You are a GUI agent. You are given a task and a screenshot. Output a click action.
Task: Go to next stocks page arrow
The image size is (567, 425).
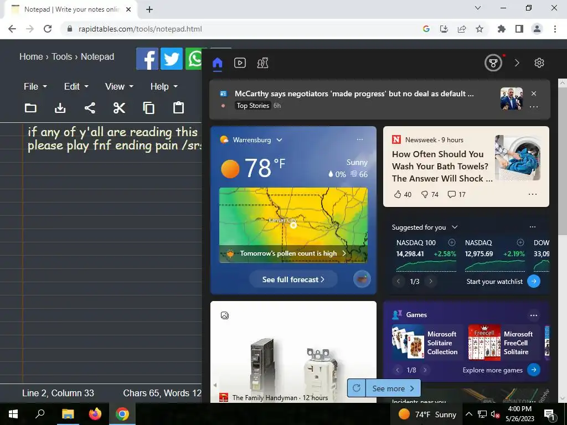pyautogui.click(x=431, y=281)
